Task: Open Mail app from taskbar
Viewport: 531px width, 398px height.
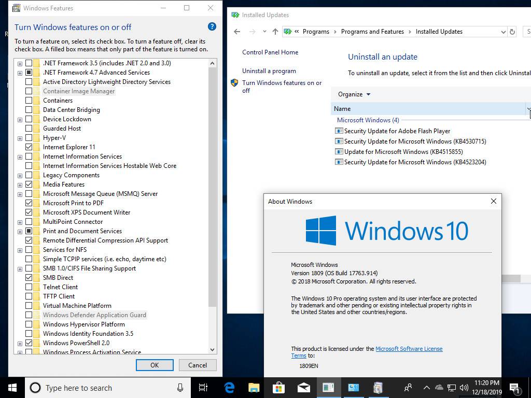Action: click(x=303, y=388)
